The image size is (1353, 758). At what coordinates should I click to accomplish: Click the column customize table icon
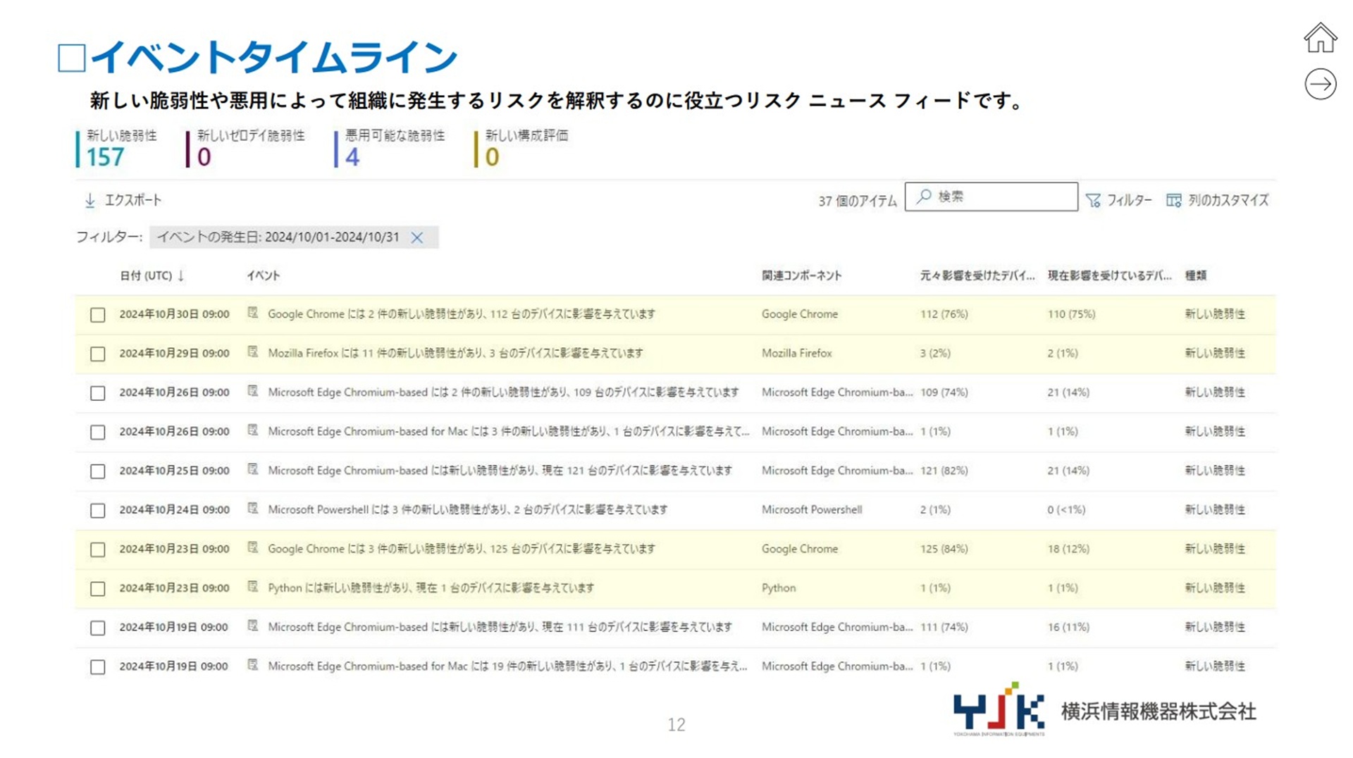point(1173,201)
